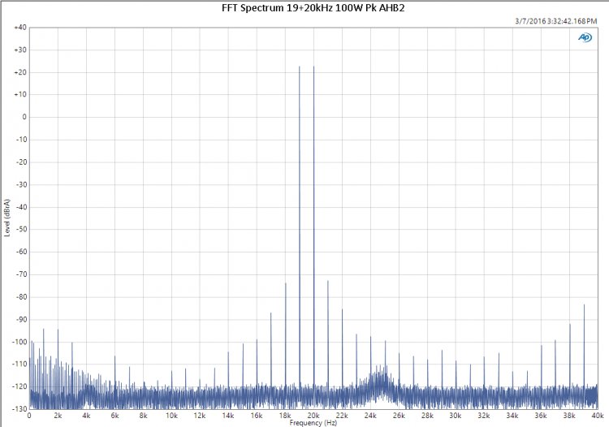This screenshot has height=427, width=609.
Task: Click the '32k' frequency axis label
Action: click(484, 416)
